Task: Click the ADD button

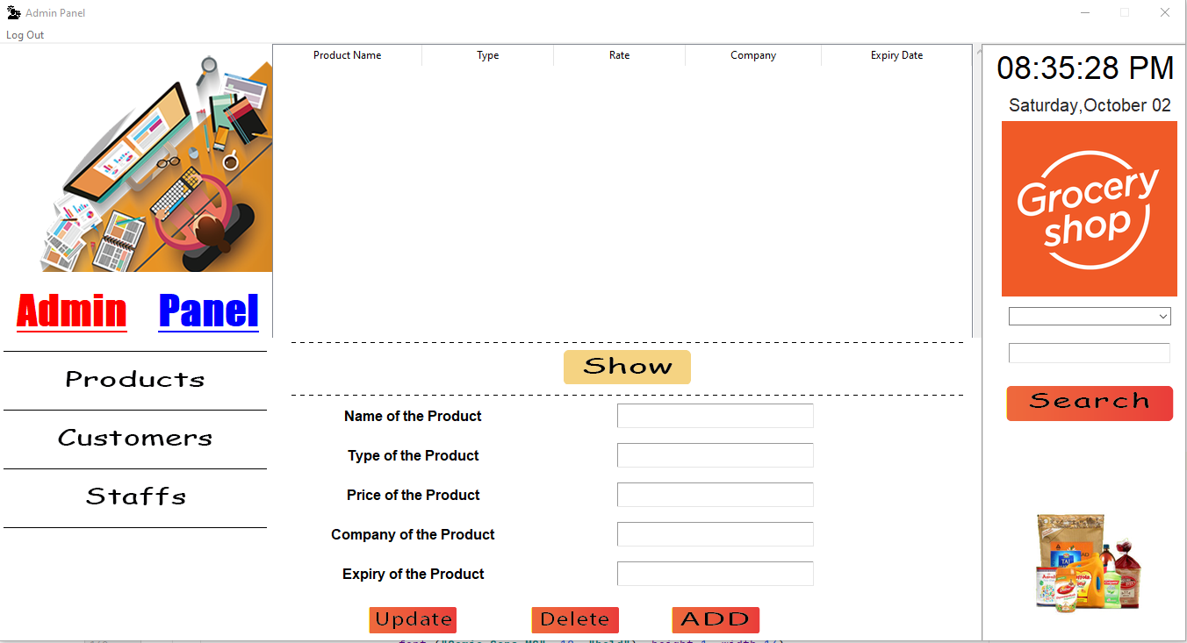Action: click(716, 619)
